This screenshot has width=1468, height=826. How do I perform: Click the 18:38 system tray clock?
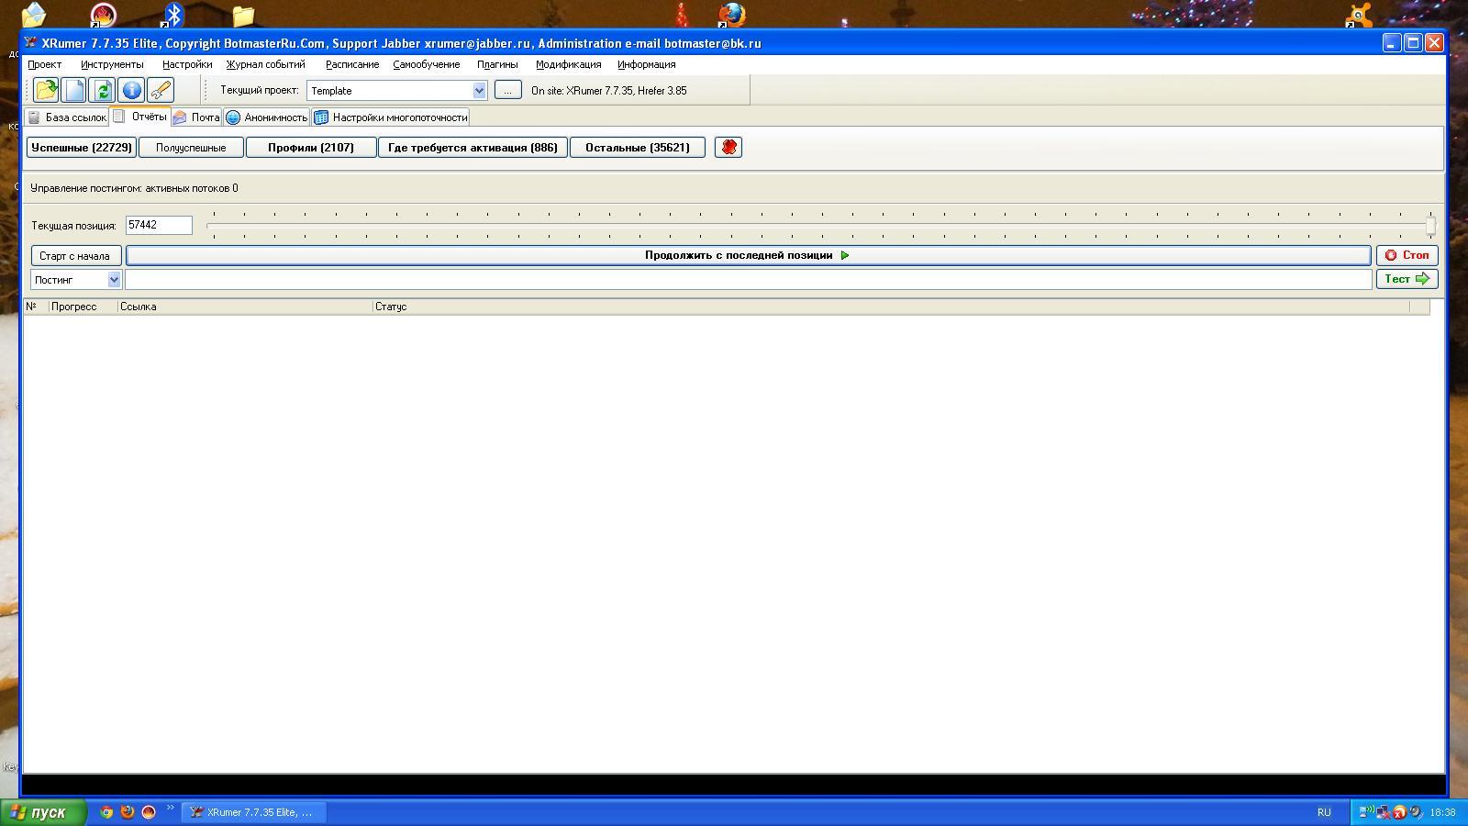tap(1443, 812)
